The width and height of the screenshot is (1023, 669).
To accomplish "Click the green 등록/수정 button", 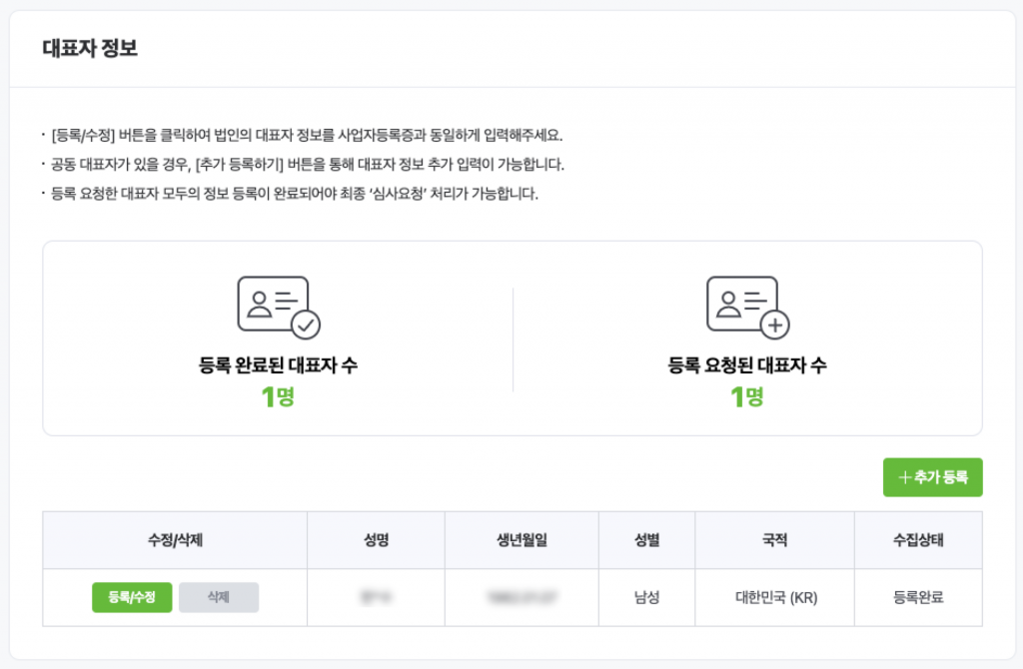I will point(132,597).
